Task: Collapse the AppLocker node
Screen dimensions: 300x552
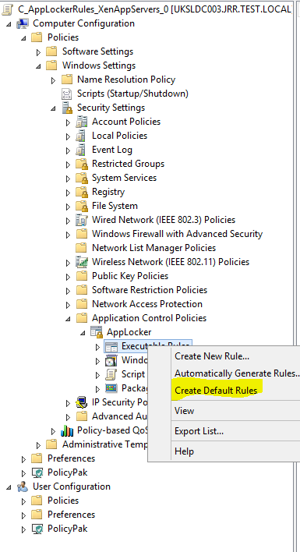Action: (x=83, y=333)
